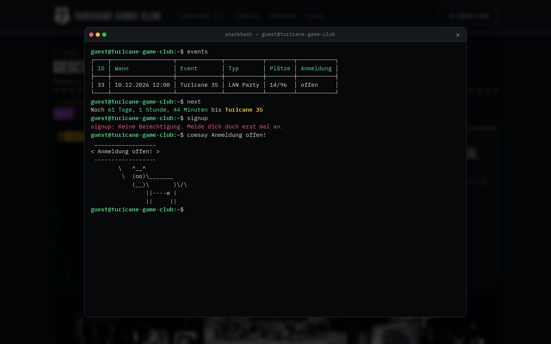The height and width of the screenshot is (344, 551).
Task: Click the red traffic-light dot in terminal title bar
Action: click(x=91, y=34)
